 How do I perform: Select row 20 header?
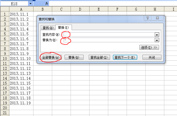click(x=5, y=108)
